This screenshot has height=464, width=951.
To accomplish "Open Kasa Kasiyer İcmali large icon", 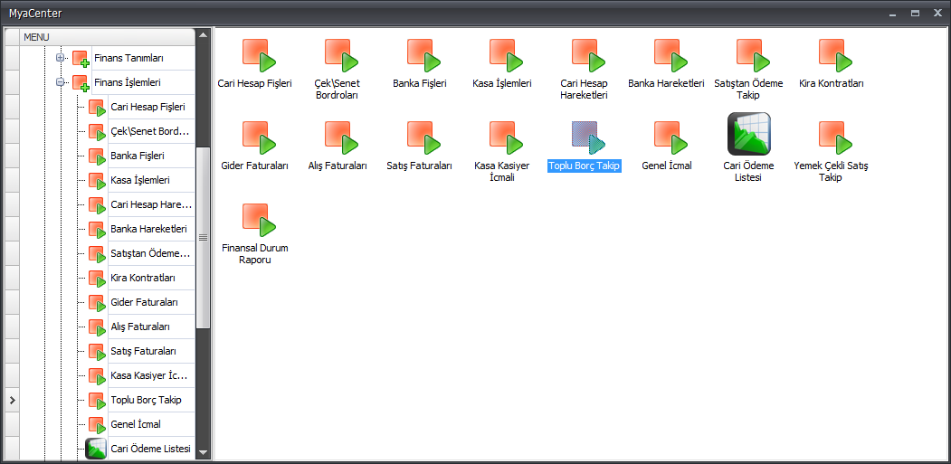I will tap(507, 137).
